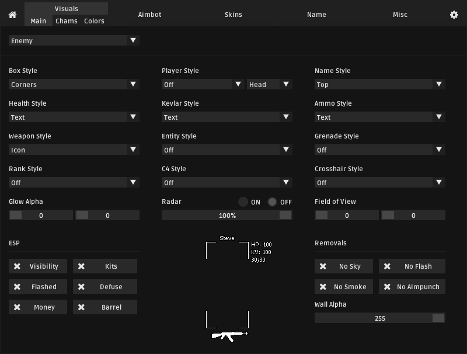
Task: Open Box Style Corners dropdown
Action: 74,84
